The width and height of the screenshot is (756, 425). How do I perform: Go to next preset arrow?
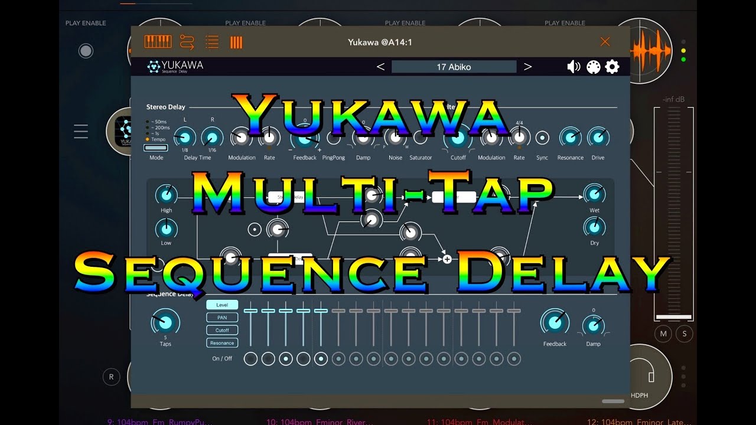(x=528, y=67)
